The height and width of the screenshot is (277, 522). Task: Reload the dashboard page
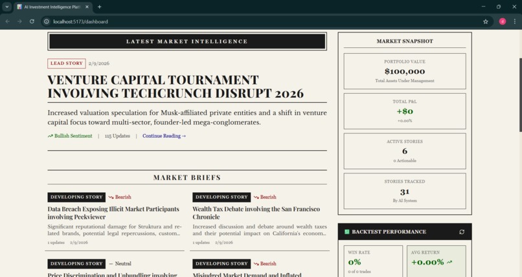[32, 21]
